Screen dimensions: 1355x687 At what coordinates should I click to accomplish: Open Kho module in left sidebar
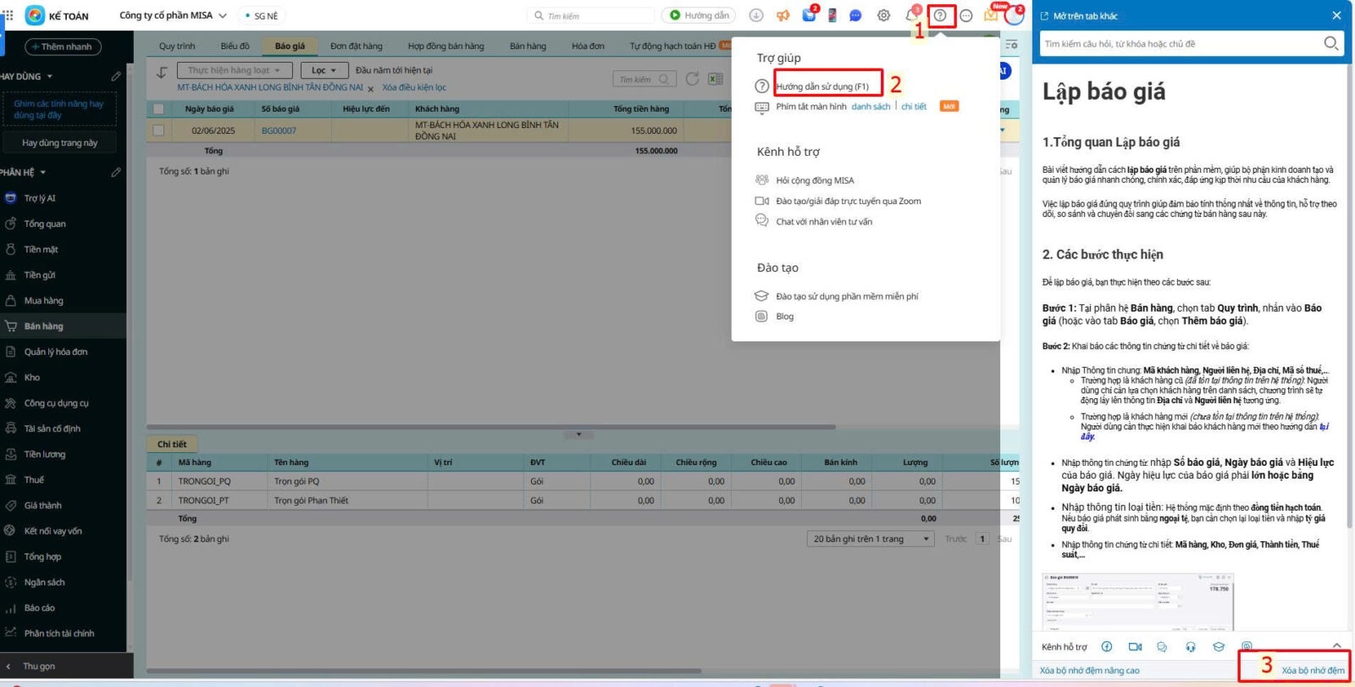[x=32, y=377]
